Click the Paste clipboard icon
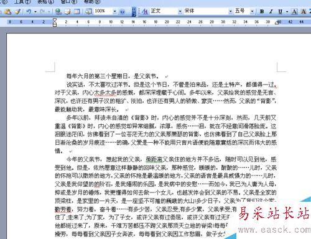This screenshot has height=239, width=311. [x=7, y=11]
